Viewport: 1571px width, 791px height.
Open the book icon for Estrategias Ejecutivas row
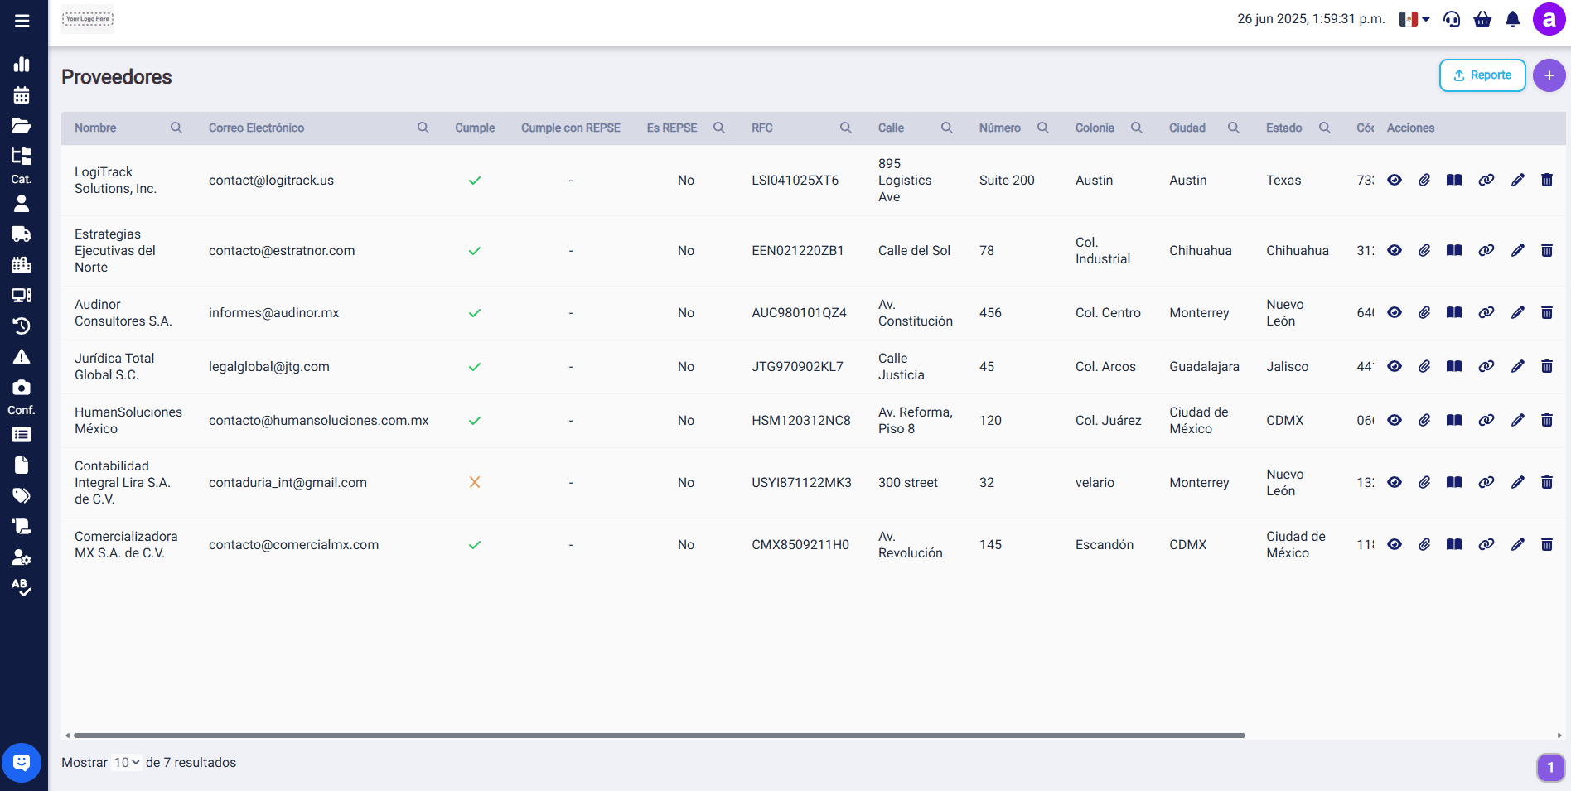click(x=1454, y=250)
